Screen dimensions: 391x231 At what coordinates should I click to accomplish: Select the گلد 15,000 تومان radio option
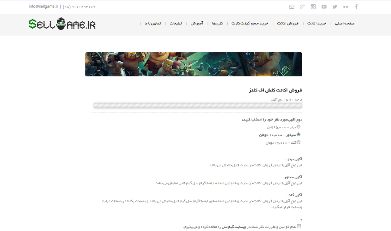tap(298, 142)
